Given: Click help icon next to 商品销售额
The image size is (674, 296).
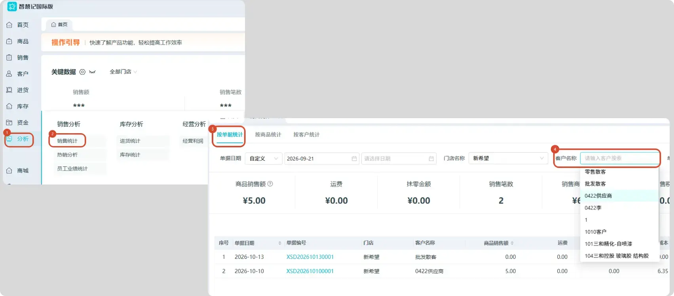Looking at the screenshot, I should click(x=270, y=184).
